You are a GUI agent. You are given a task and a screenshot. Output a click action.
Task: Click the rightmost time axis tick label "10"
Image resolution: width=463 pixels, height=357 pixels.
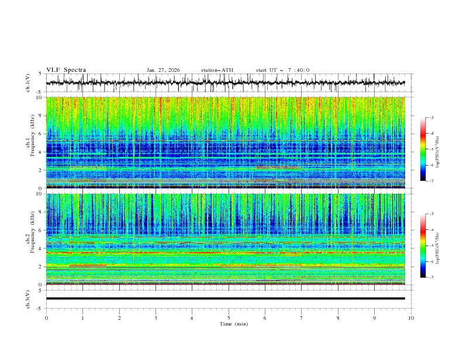411,318
